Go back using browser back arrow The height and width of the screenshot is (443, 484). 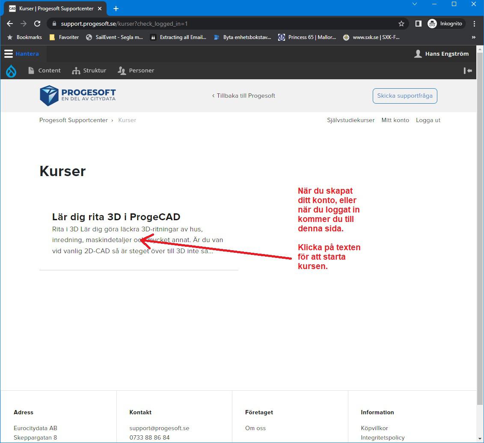[10, 24]
